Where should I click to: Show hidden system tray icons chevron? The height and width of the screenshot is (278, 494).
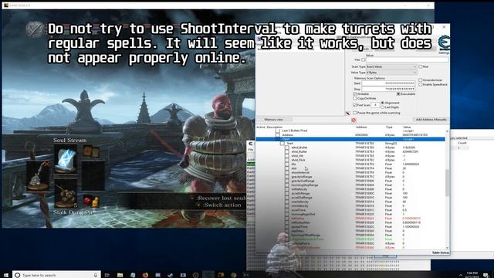tap(461, 275)
